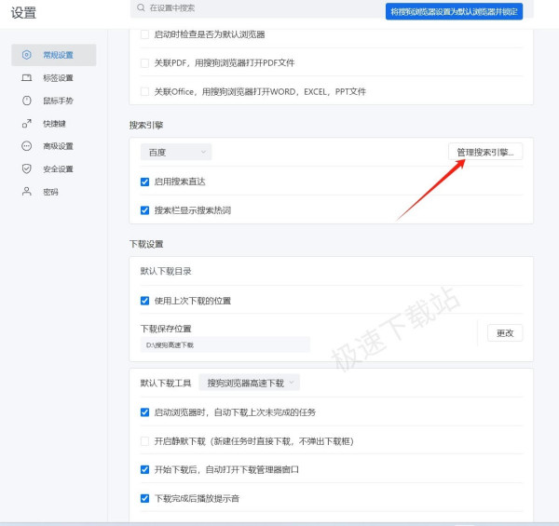
Task: Click the blue set-default-browser button
Action: pos(454,12)
